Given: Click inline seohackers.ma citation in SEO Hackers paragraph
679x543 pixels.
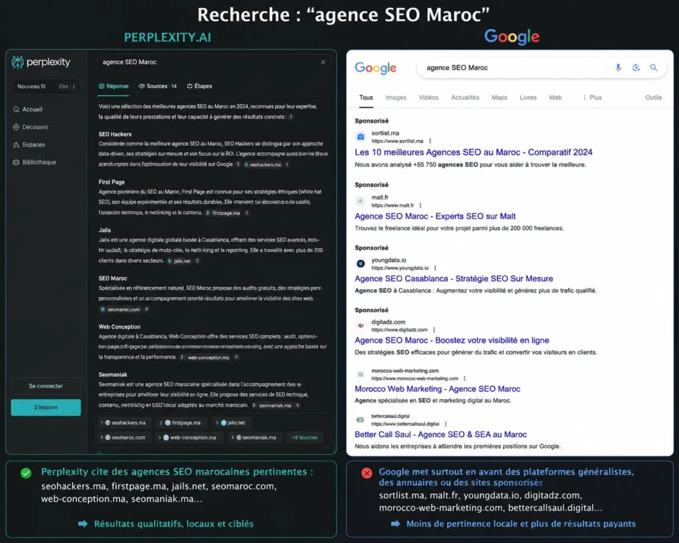Looking at the screenshot, I should (x=263, y=164).
